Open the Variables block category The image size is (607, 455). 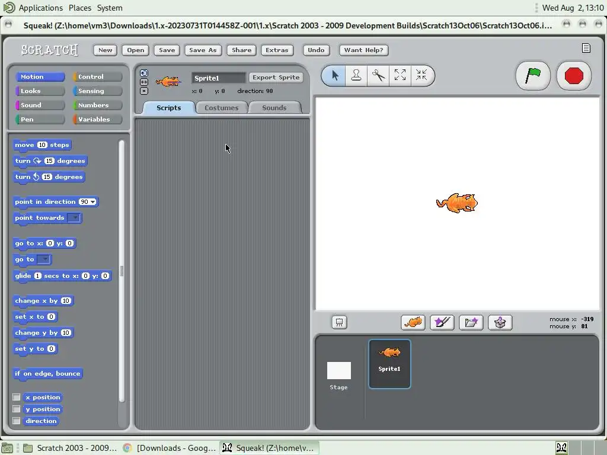98,119
